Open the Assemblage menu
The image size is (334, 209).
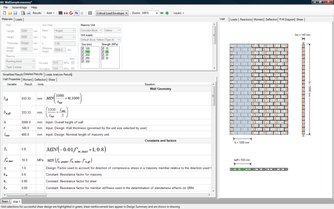point(20,7)
